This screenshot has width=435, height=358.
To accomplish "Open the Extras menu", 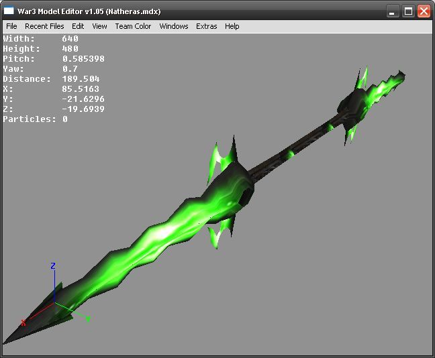I will pyautogui.click(x=206, y=26).
